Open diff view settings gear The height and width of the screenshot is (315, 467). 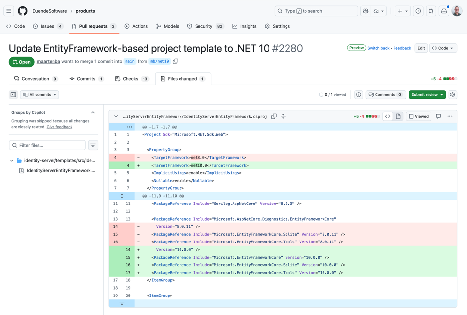[453, 95]
